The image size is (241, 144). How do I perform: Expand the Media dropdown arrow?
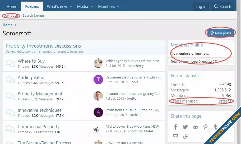coord(92,7)
